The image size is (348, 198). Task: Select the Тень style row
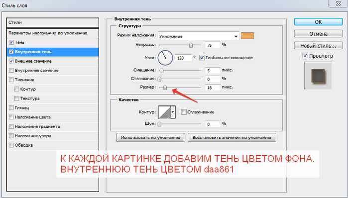click(53, 42)
